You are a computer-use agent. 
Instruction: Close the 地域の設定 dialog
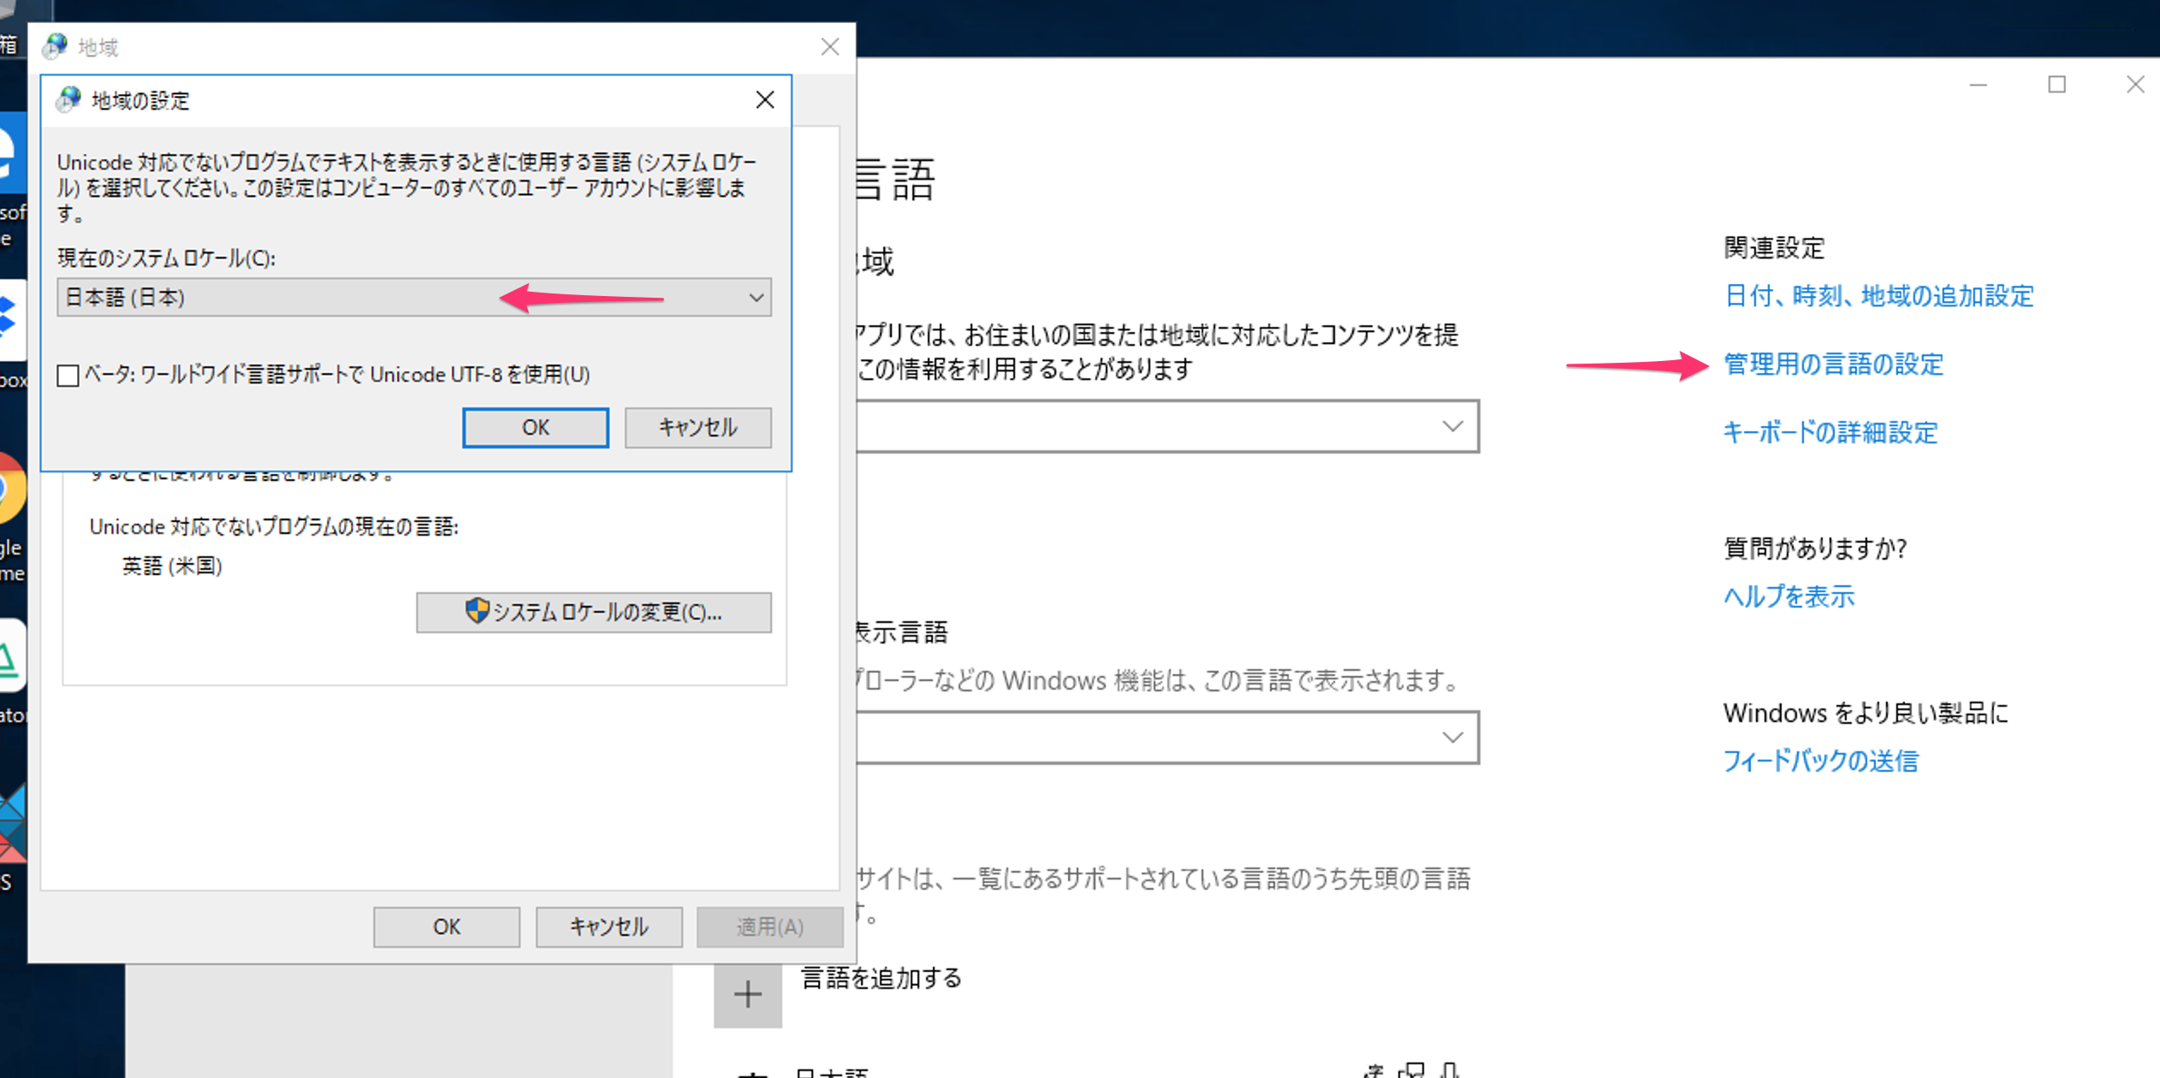pyautogui.click(x=765, y=100)
